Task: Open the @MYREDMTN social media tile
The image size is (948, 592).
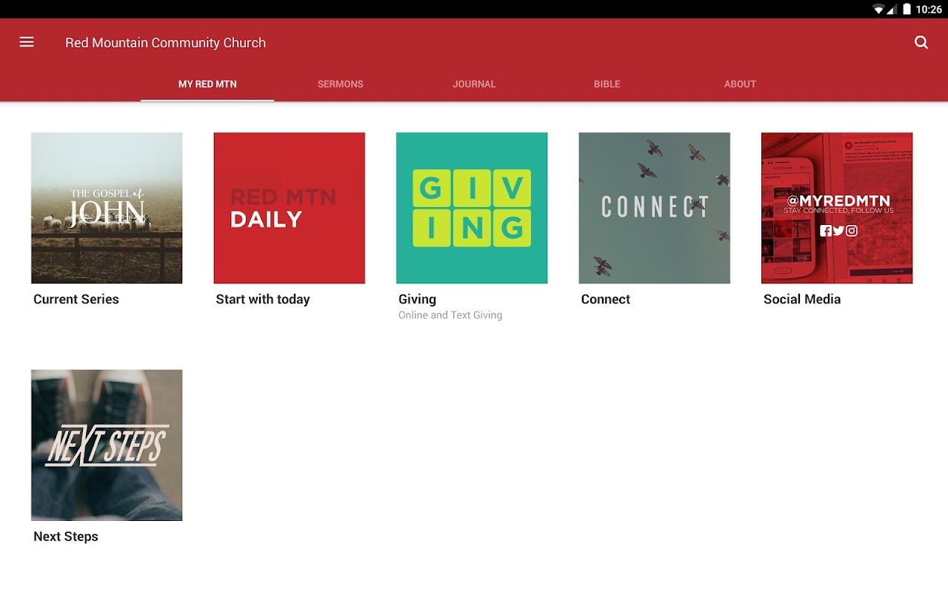Action: (x=837, y=208)
